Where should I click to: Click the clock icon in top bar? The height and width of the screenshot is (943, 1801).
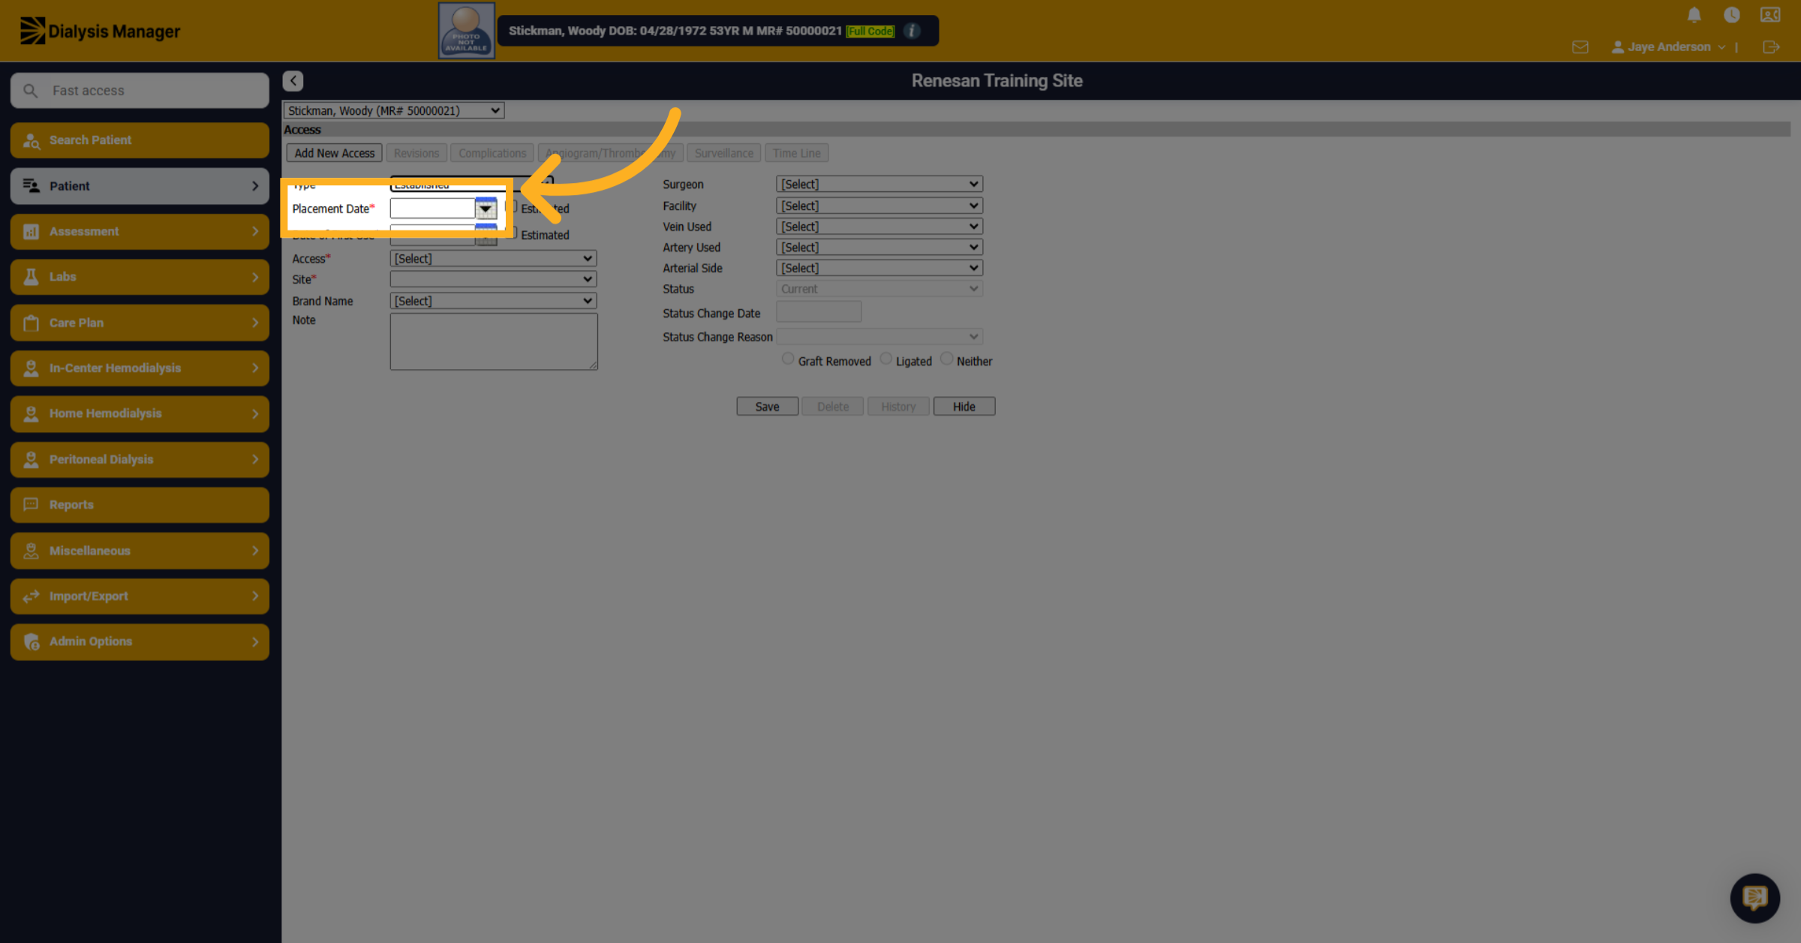click(x=1731, y=15)
